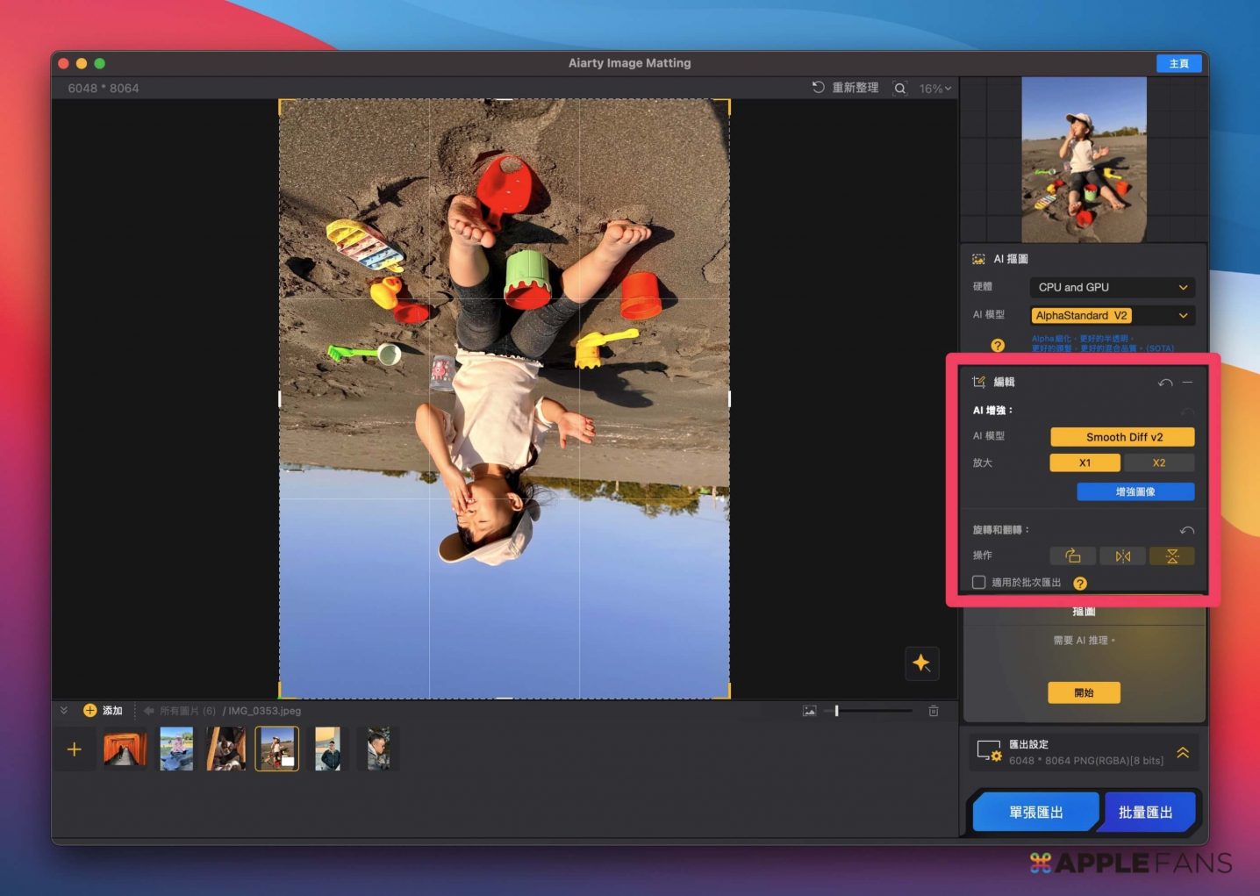
Task: Expand the 匯出設定 export settings panel
Action: tap(1183, 753)
